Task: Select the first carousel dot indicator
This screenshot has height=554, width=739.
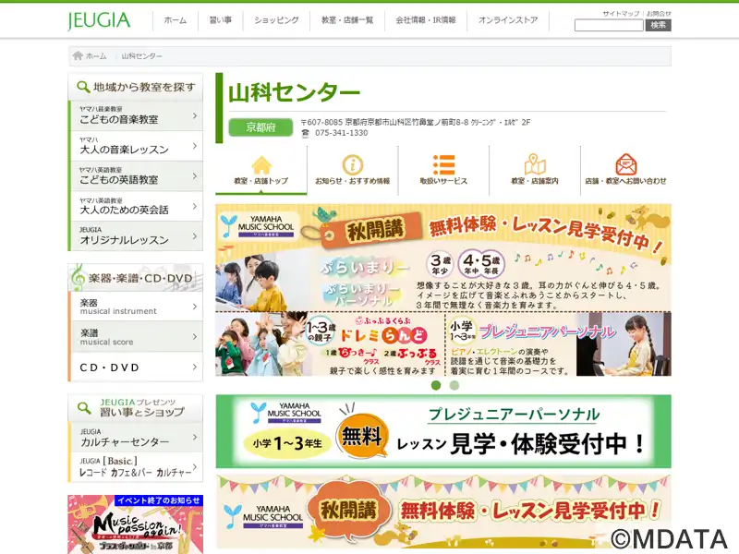Action: (x=436, y=385)
